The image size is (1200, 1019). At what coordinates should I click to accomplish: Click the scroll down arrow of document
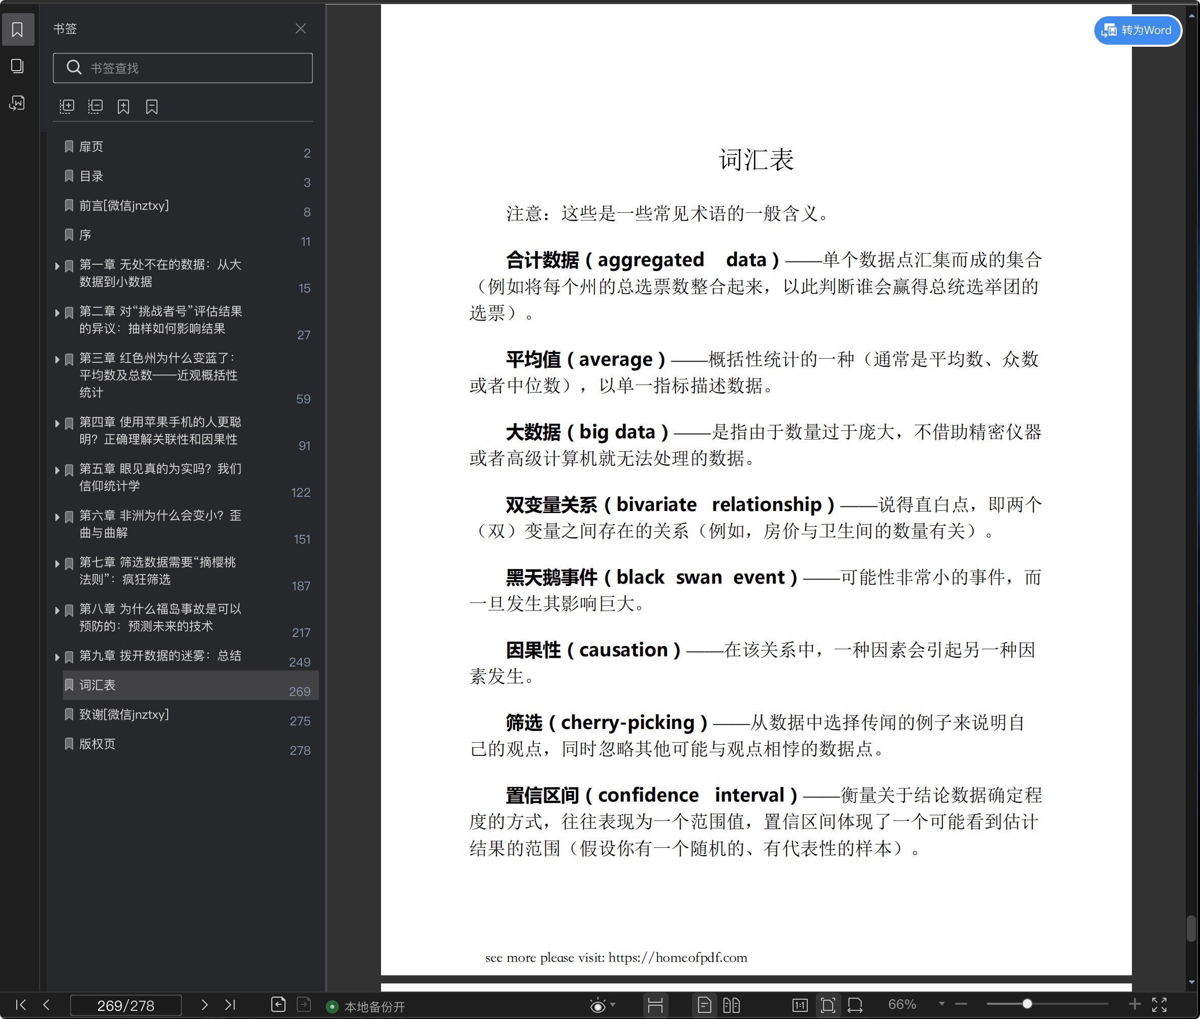tap(1191, 982)
